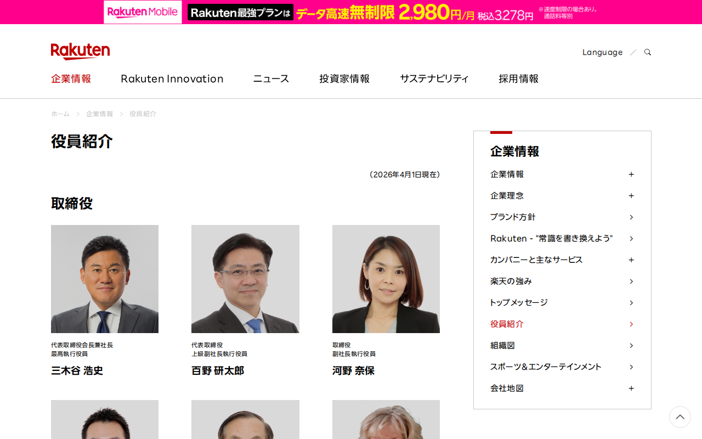Click the chevron beside Rakuten - "常識を書き換えよう"
The width and height of the screenshot is (702, 439).
(x=631, y=239)
